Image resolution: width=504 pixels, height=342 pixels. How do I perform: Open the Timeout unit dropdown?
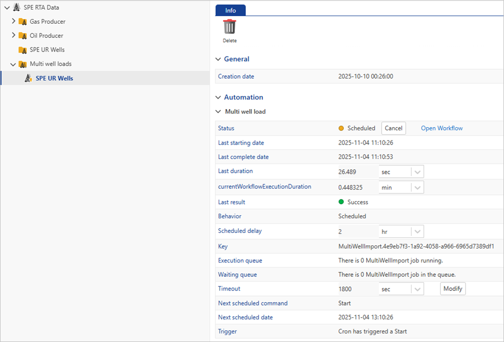click(x=417, y=289)
